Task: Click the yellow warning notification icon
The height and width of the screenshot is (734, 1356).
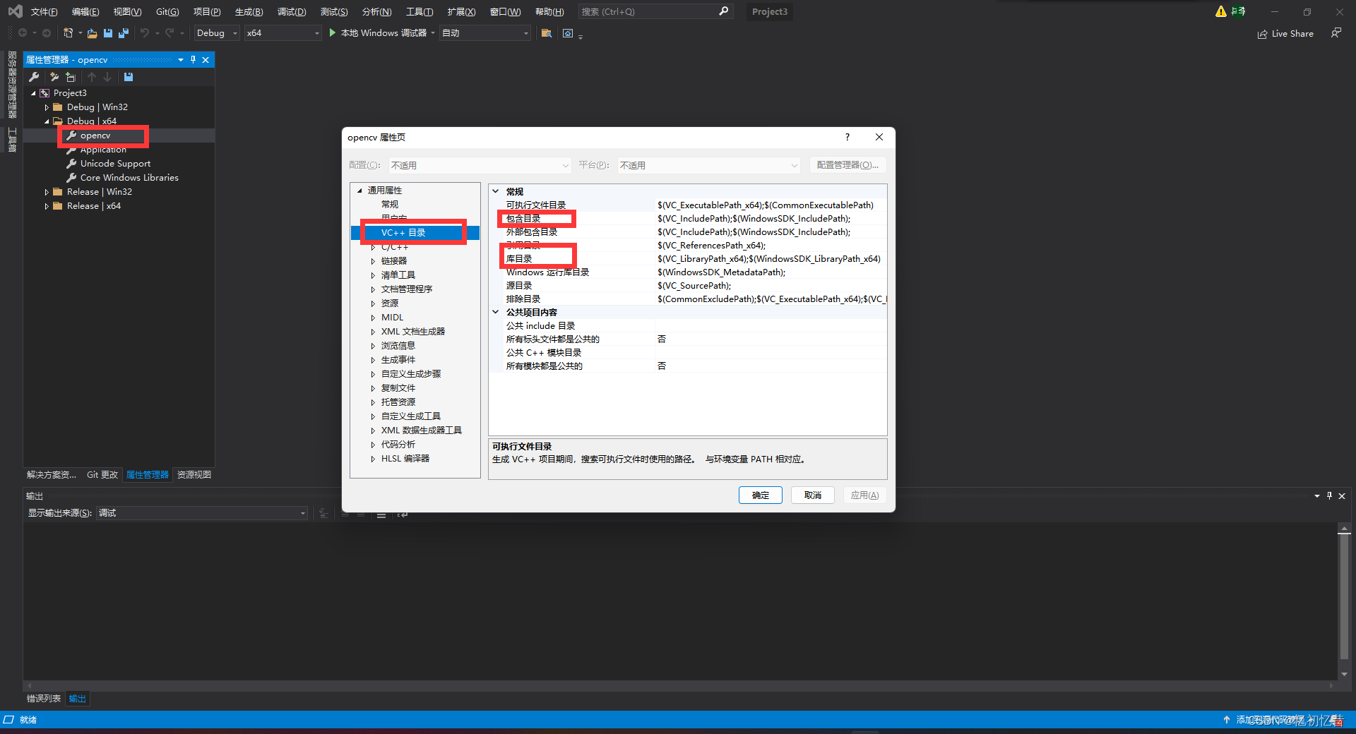Action: click(x=1220, y=11)
